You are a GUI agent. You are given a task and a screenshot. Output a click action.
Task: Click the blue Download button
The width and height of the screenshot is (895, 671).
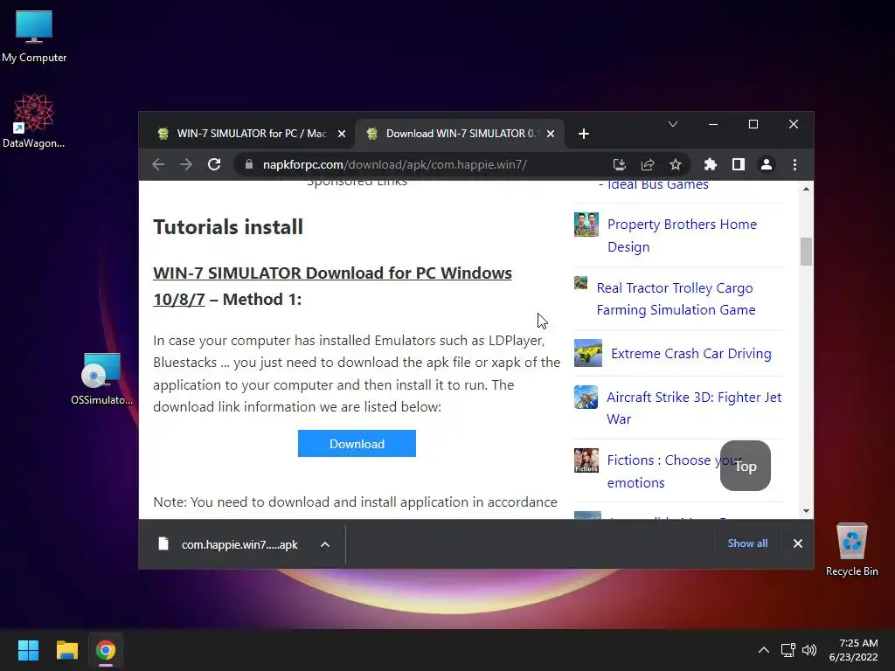(x=357, y=443)
